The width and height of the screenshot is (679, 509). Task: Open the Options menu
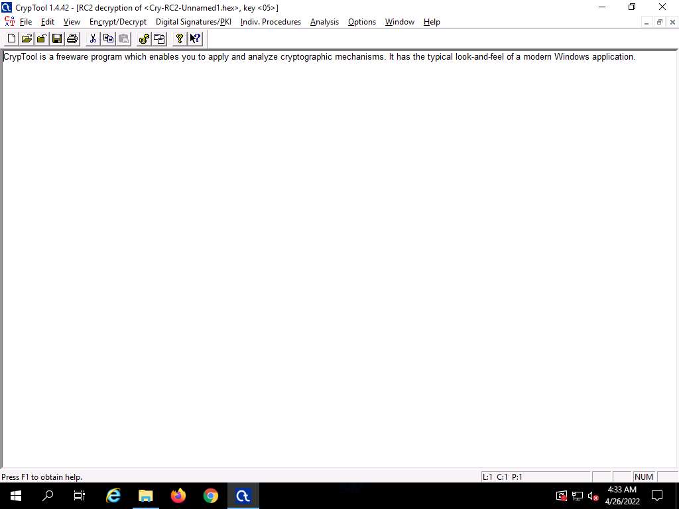361,22
